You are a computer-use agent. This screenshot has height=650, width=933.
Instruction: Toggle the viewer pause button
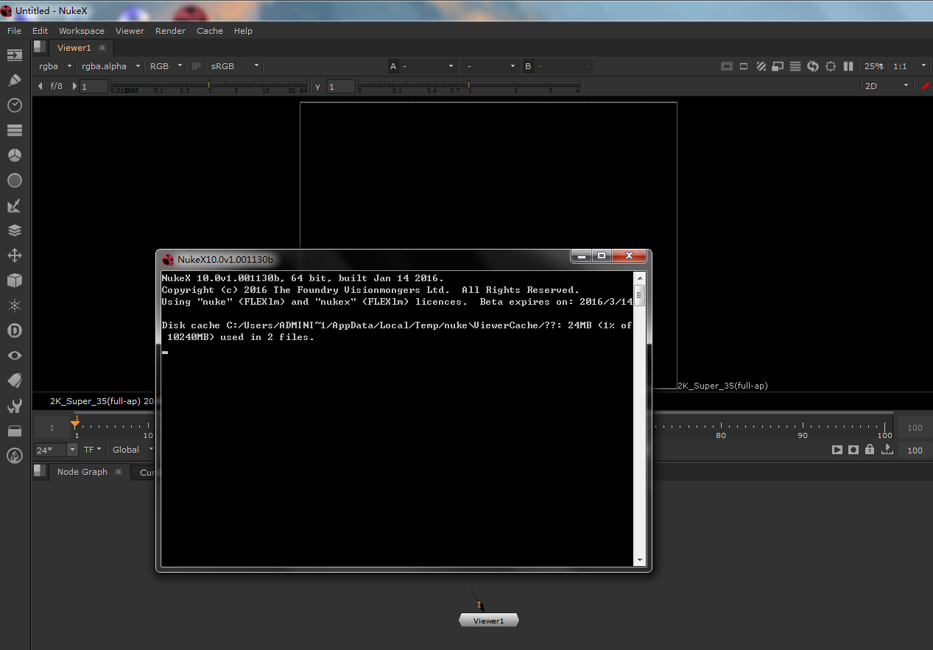848,66
